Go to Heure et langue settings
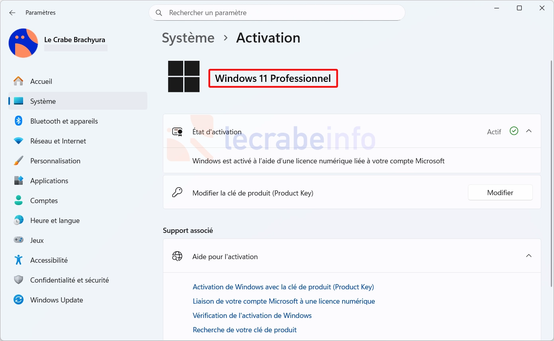Viewport: 554px width, 341px height. 55,221
